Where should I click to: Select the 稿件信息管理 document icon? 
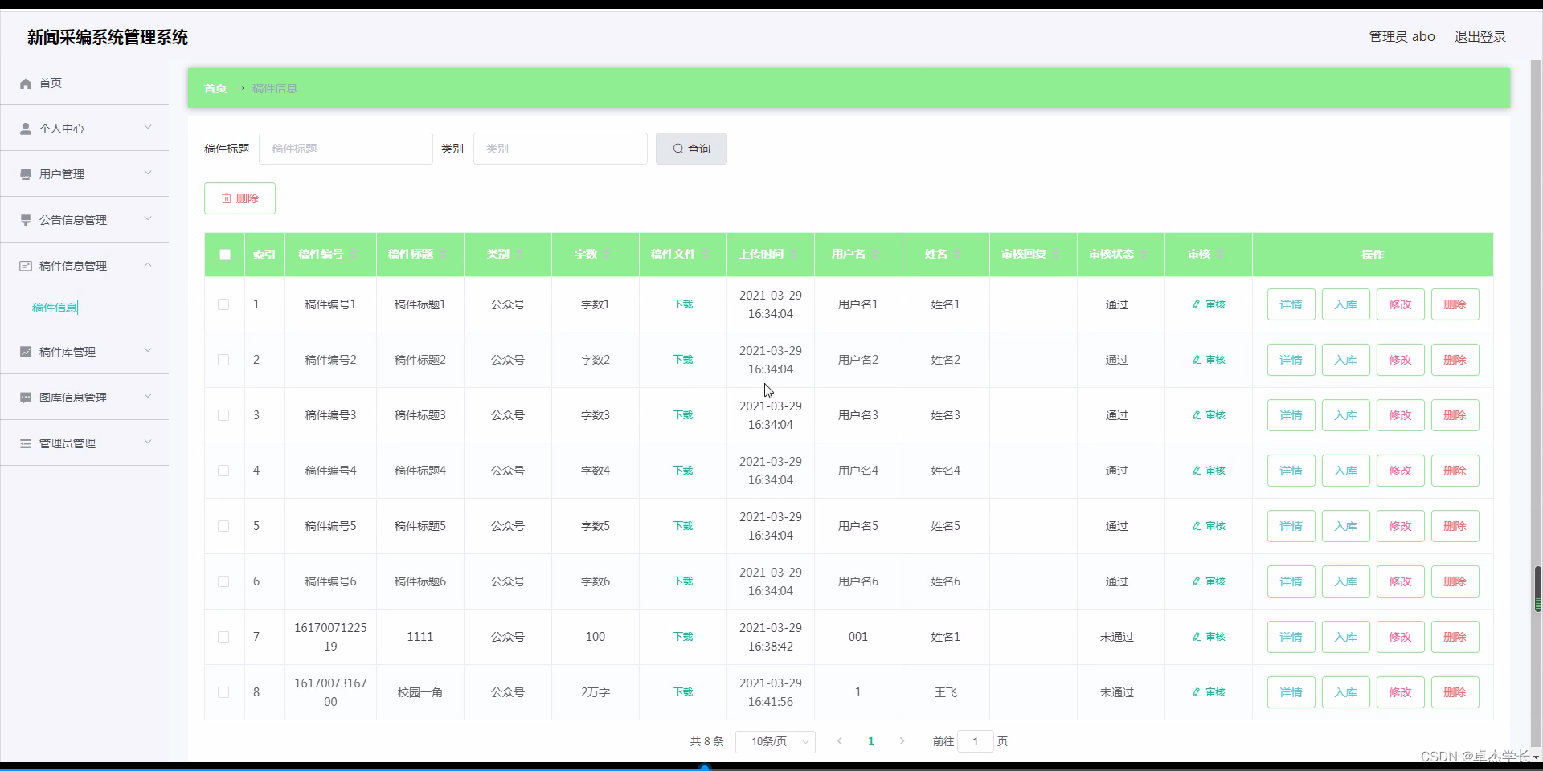[26, 266]
